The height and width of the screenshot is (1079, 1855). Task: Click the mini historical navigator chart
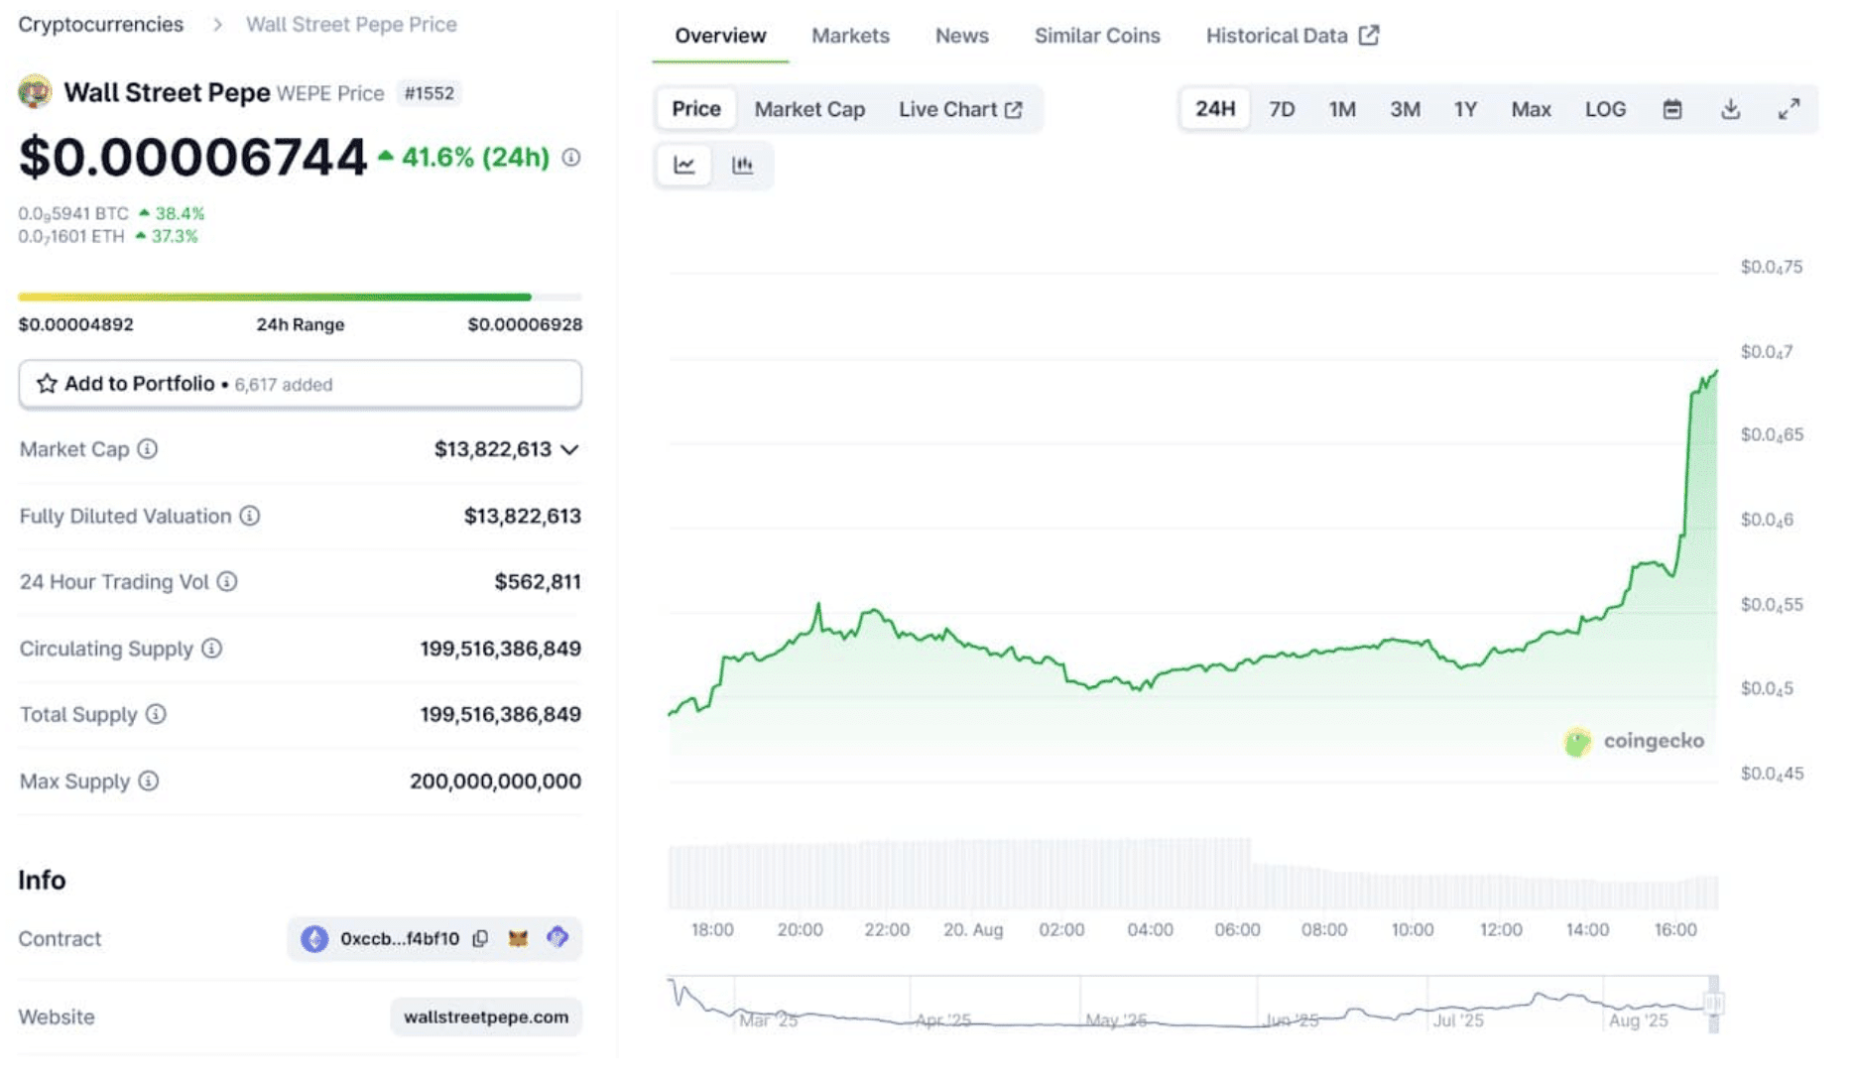click(1191, 1004)
